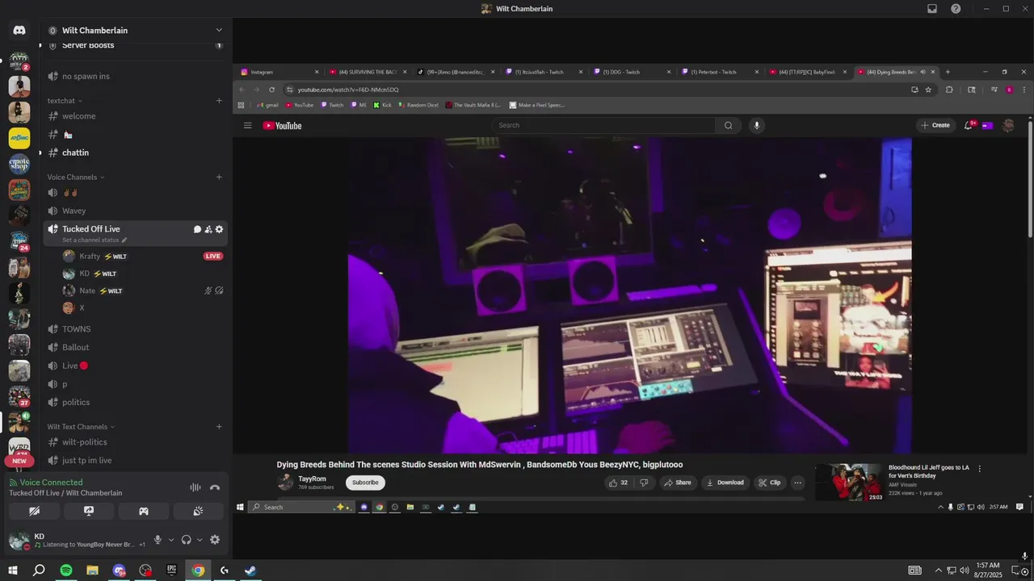
Task: Open Discord help question mark icon
Action: (x=956, y=9)
